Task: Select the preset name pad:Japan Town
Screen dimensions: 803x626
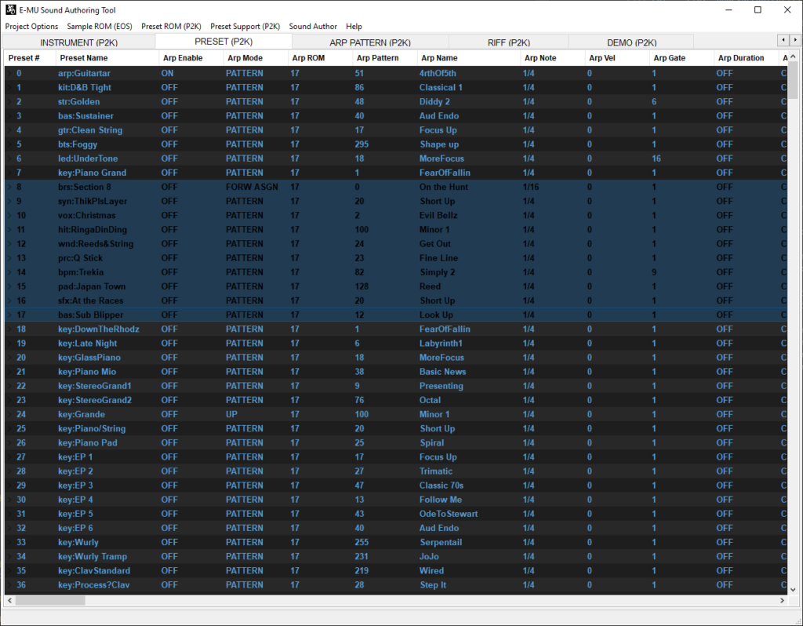Action: click(92, 286)
